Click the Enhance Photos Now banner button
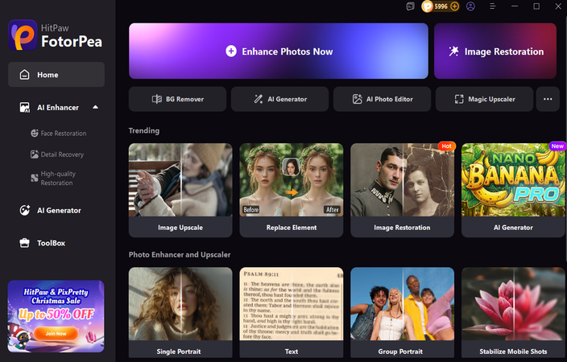 [x=279, y=51]
